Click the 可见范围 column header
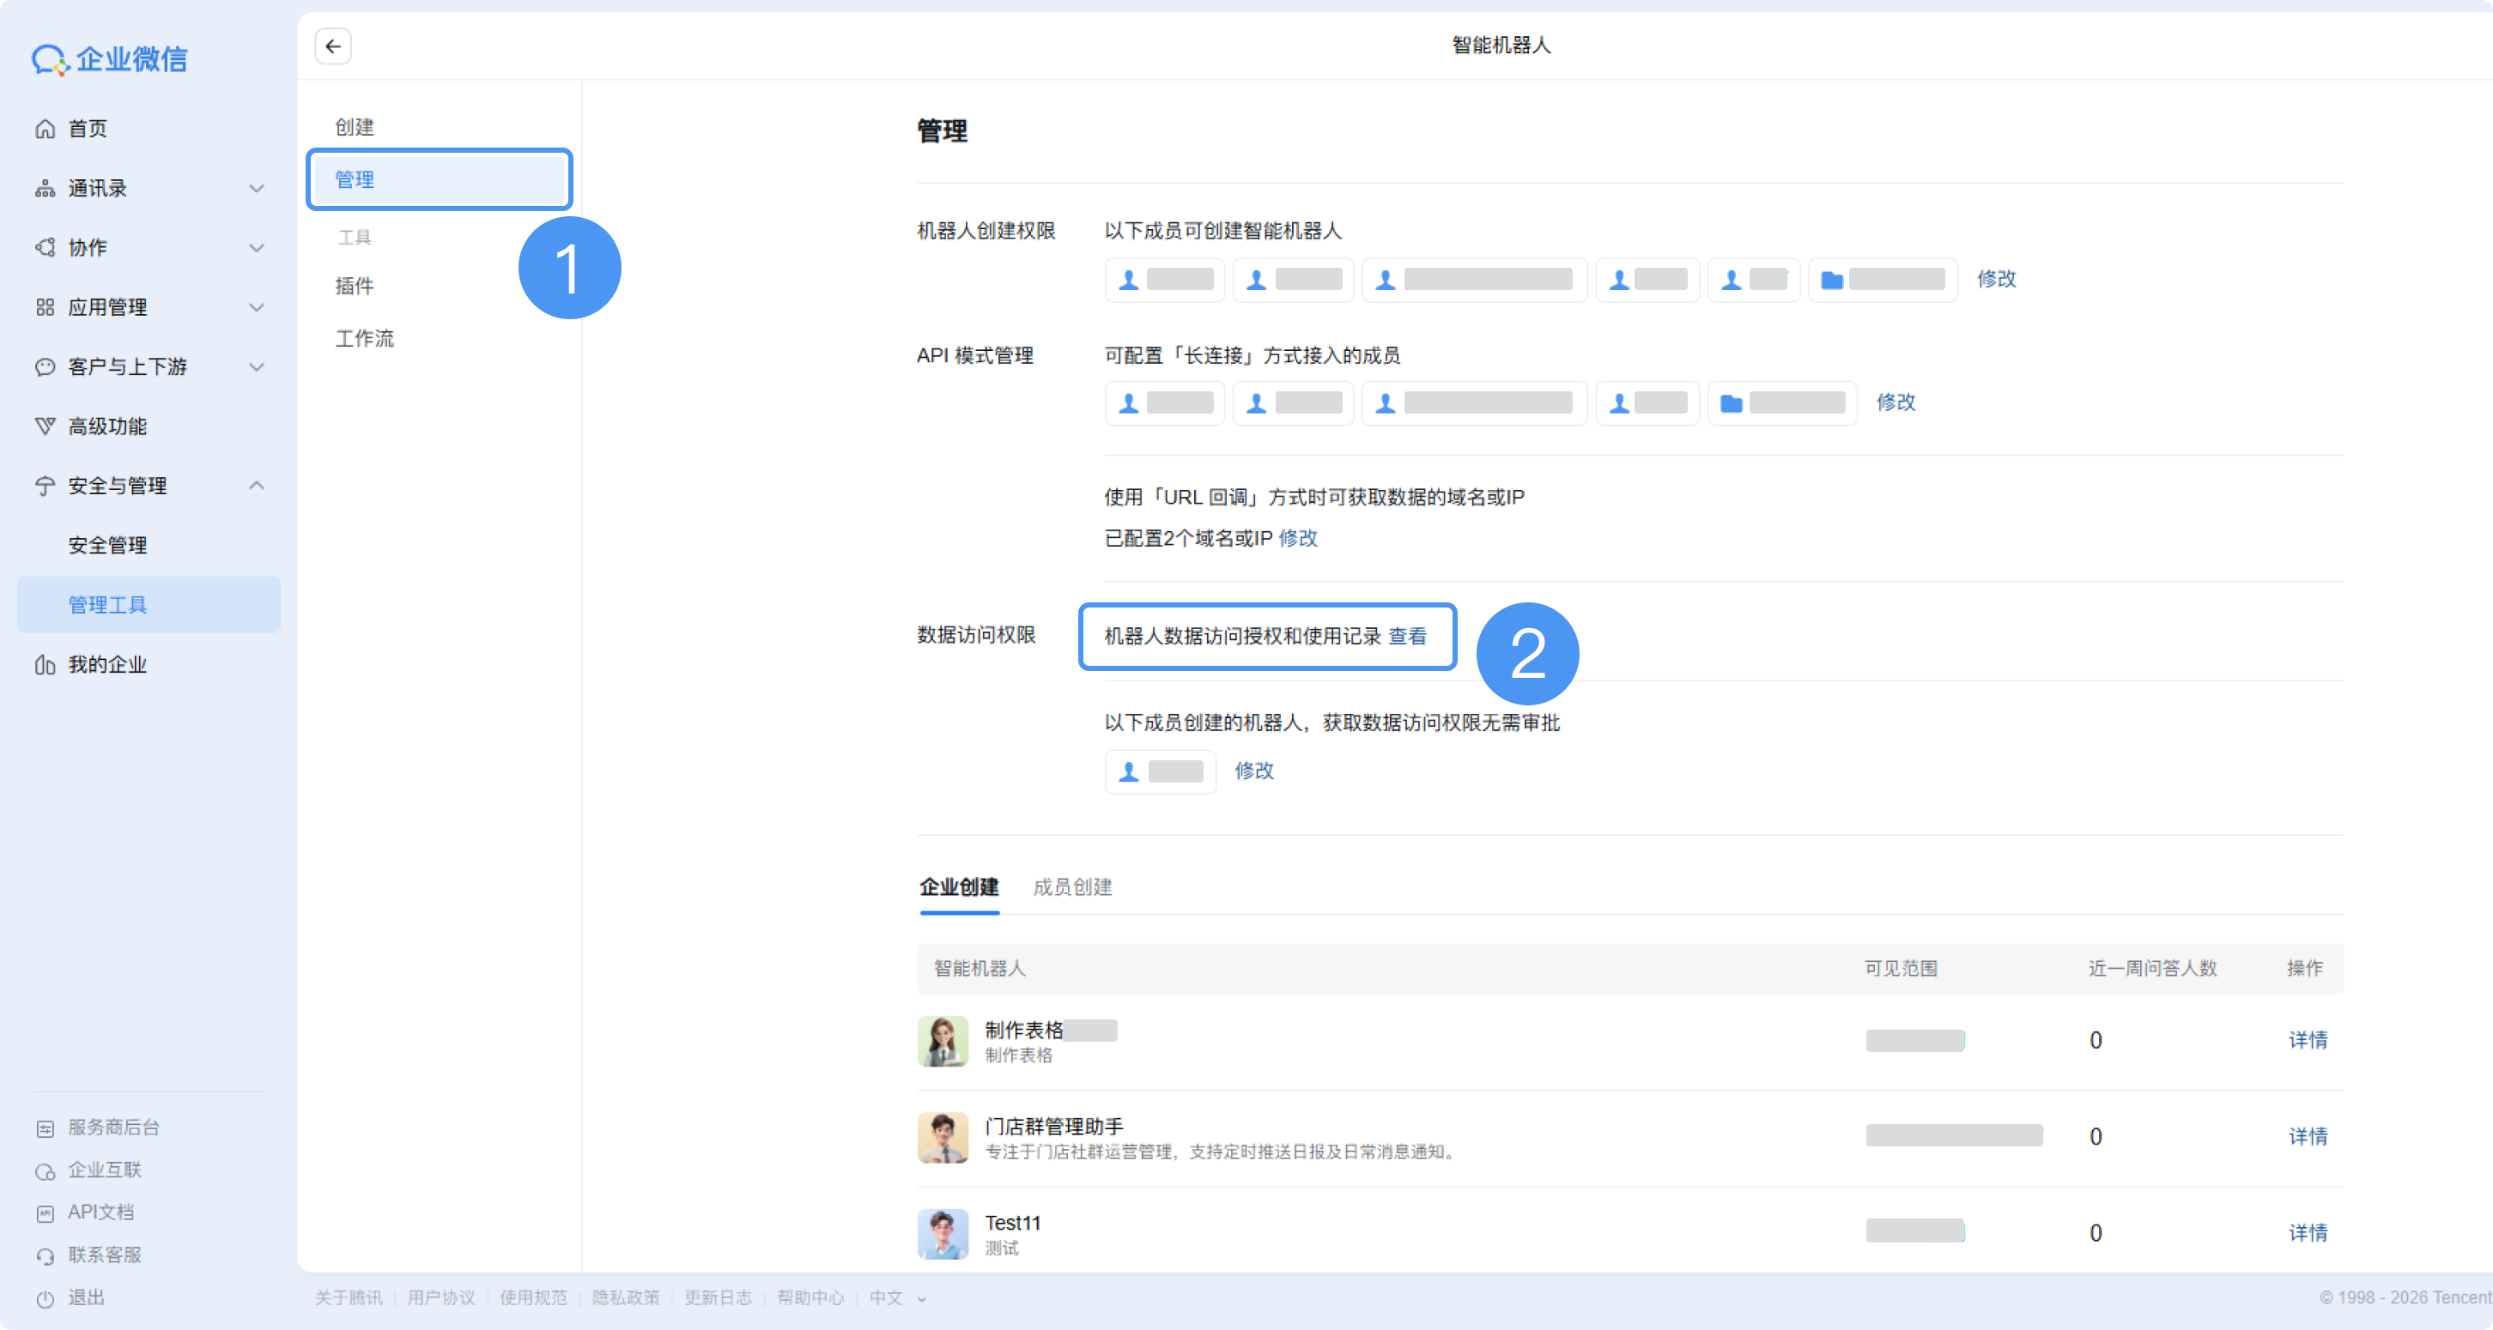Image resolution: width=2493 pixels, height=1330 pixels. tap(1901, 968)
